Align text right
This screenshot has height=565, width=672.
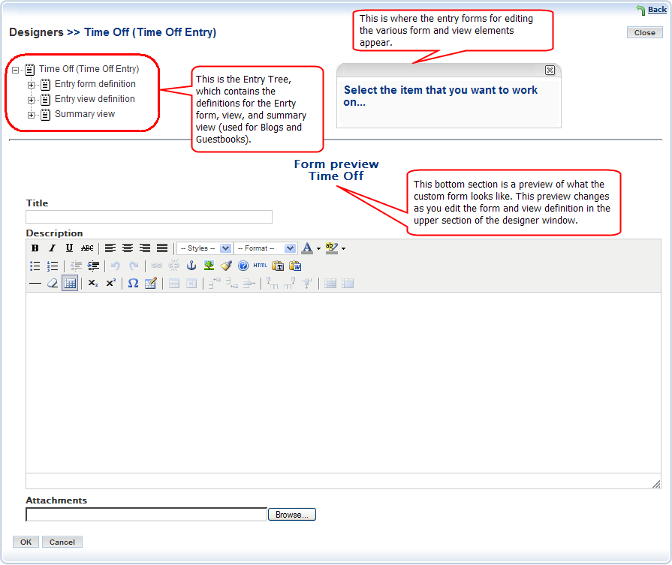click(x=145, y=248)
